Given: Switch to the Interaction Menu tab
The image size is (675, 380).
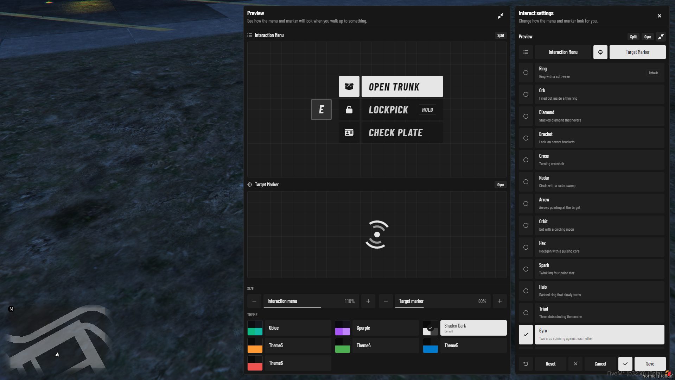Looking at the screenshot, I should [x=563, y=52].
